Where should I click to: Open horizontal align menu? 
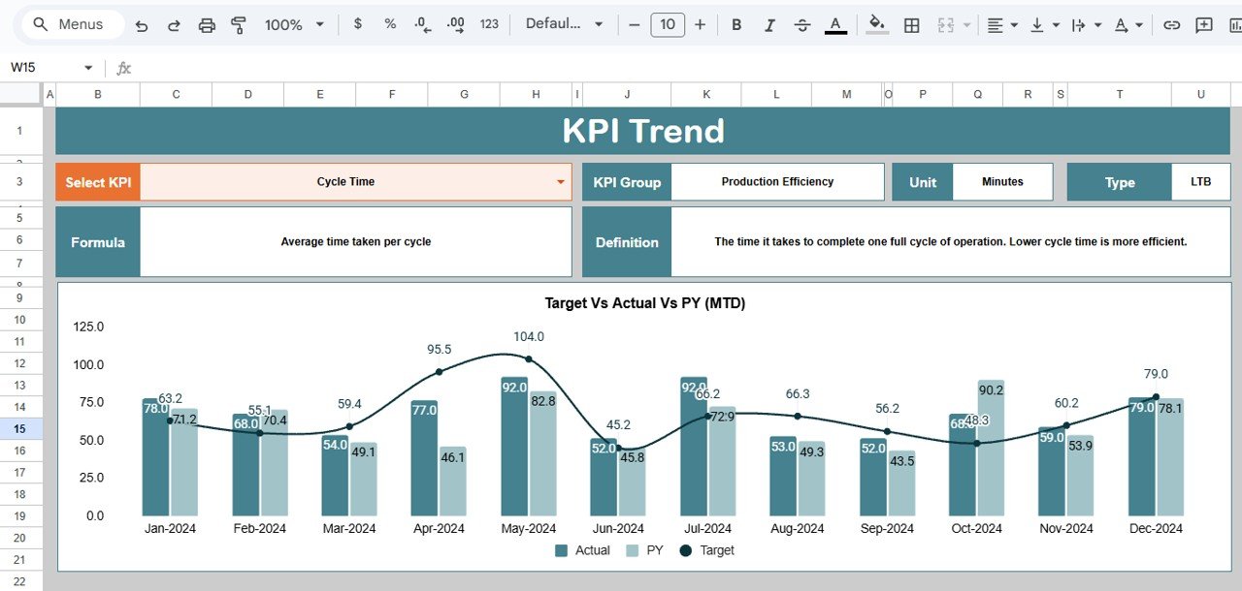point(1002,25)
